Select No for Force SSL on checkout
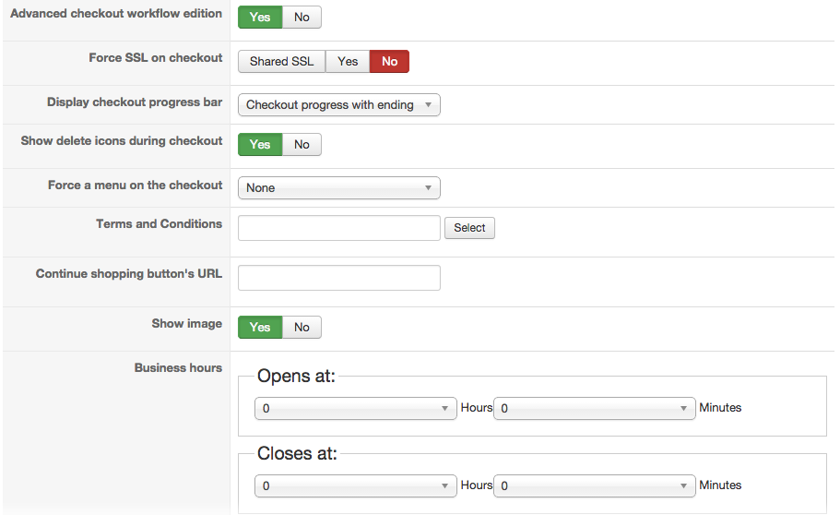Screen dimensions: 840x515 [x=389, y=62]
